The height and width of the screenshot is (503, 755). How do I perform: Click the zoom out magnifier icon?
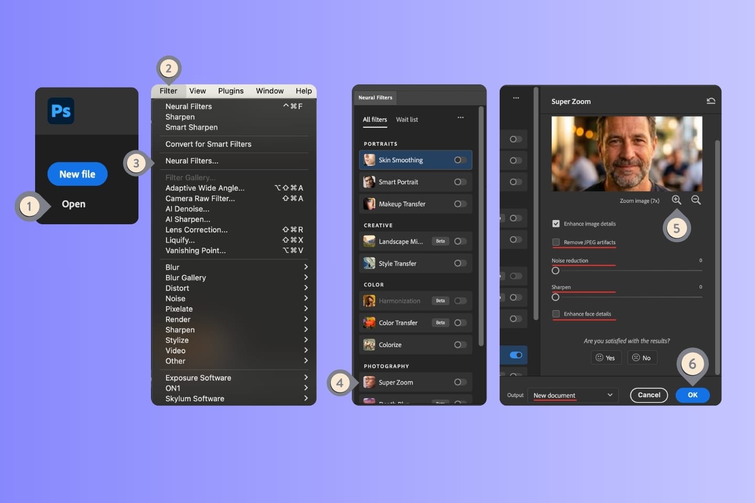pos(696,200)
